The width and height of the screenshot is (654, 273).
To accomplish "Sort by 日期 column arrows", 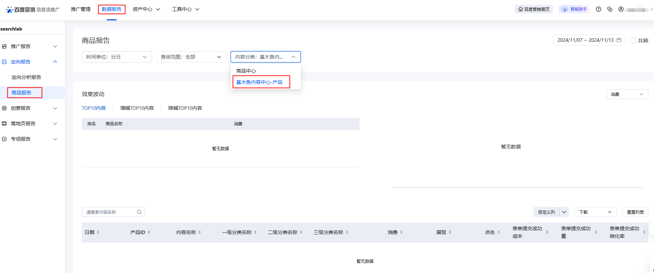I will [x=98, y=232].
